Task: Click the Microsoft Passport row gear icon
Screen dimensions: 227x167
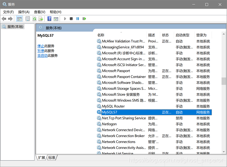Action: (99, 71)
